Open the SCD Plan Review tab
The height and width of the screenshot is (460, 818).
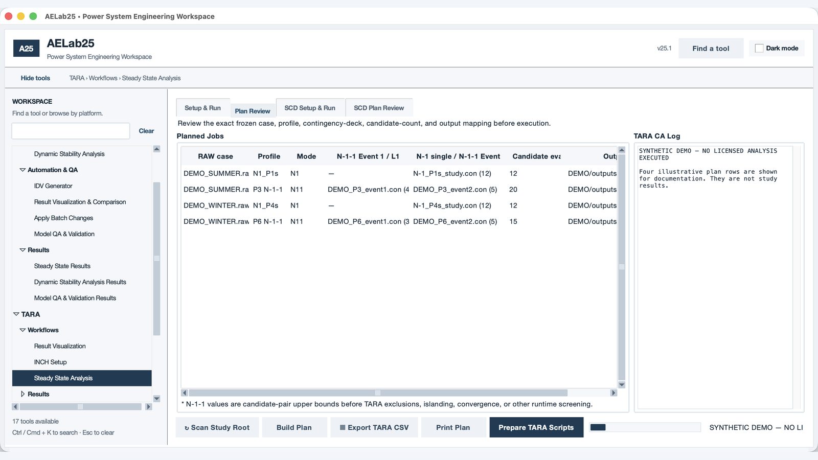pyautogui.click(x=379, y=108)
